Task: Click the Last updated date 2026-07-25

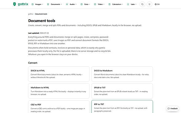Action: click(x=44, y=33)
